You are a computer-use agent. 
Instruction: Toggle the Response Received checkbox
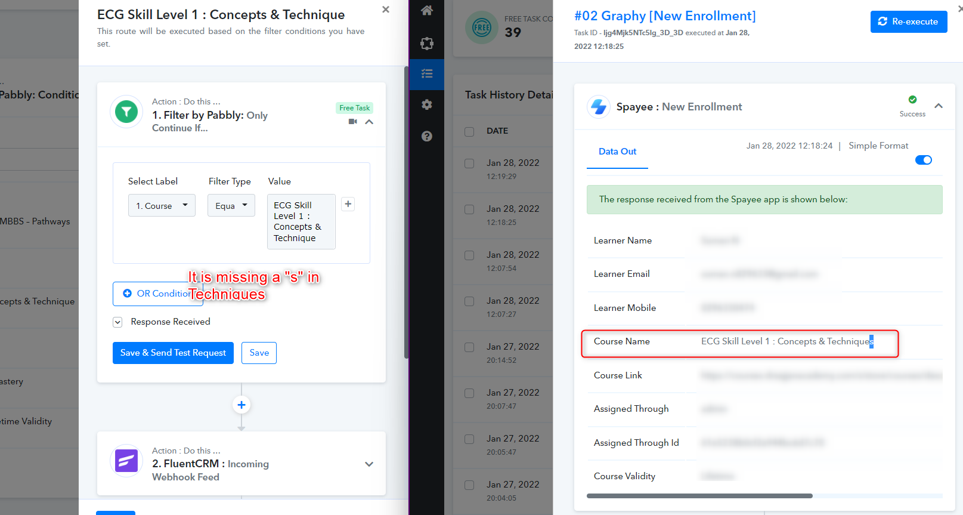pyautogui.click(x=117, y=322)
